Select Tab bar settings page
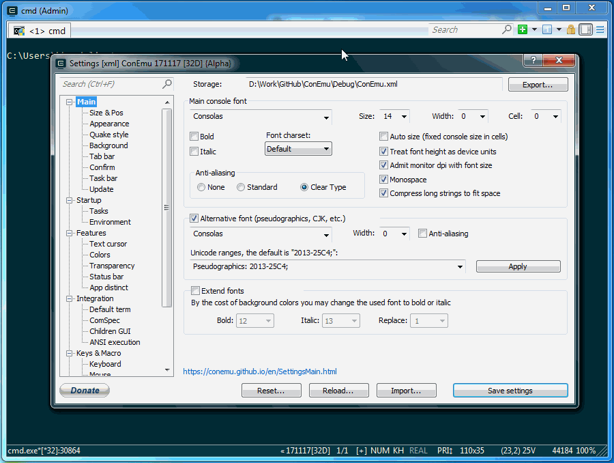This screenshot has height=463, width=614. point(102,156)
